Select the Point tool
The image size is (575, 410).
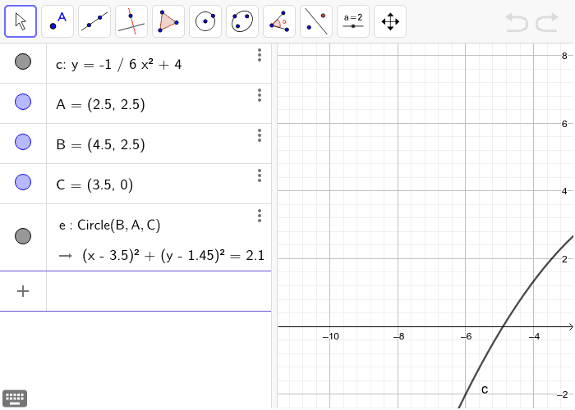[57, 21]
